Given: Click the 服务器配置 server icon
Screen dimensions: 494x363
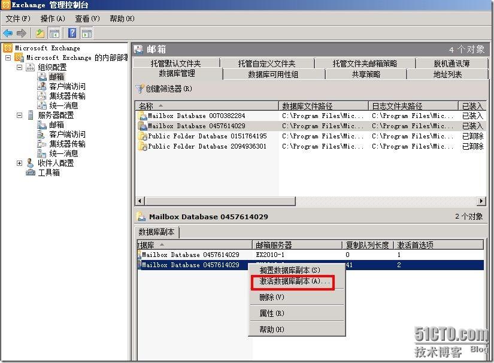Looking at the screenshot, I should tap(31, 115).
